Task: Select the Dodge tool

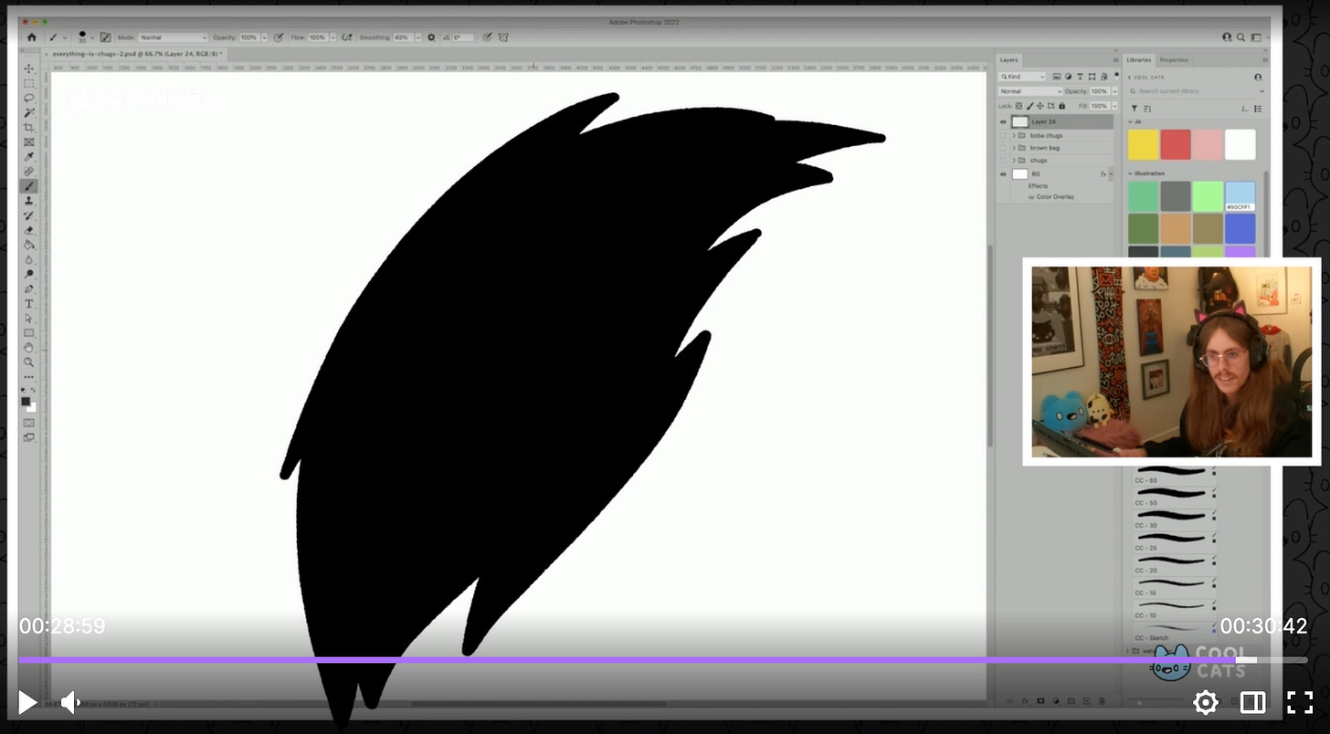Action: coord(29,274)
